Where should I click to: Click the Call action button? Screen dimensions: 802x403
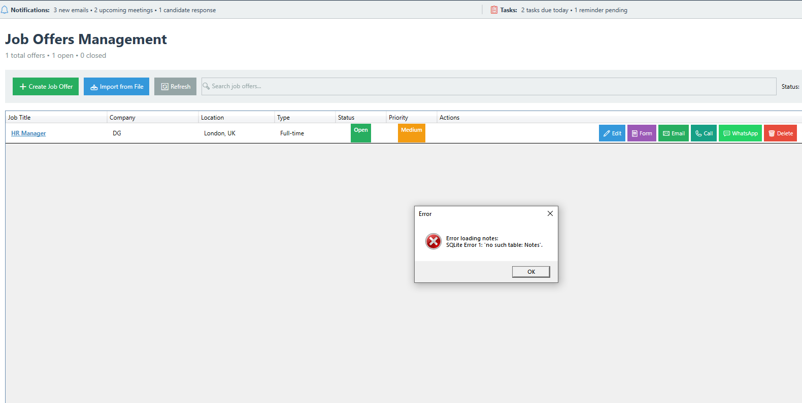click(x=704, y=133)
